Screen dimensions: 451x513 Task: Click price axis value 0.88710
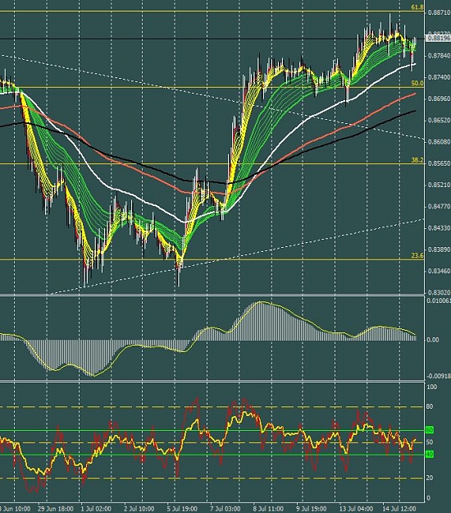coord(439,13)
